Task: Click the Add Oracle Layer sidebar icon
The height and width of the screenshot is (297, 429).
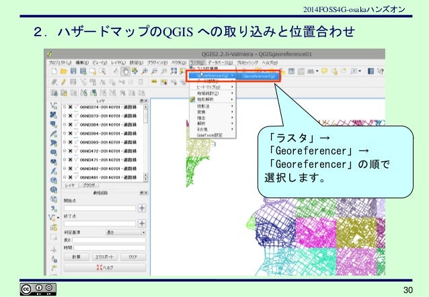Action: point(54,153)
